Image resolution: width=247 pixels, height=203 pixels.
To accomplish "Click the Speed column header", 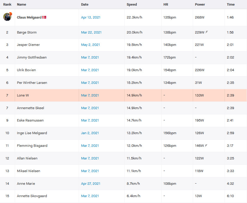I will (132, 4).
